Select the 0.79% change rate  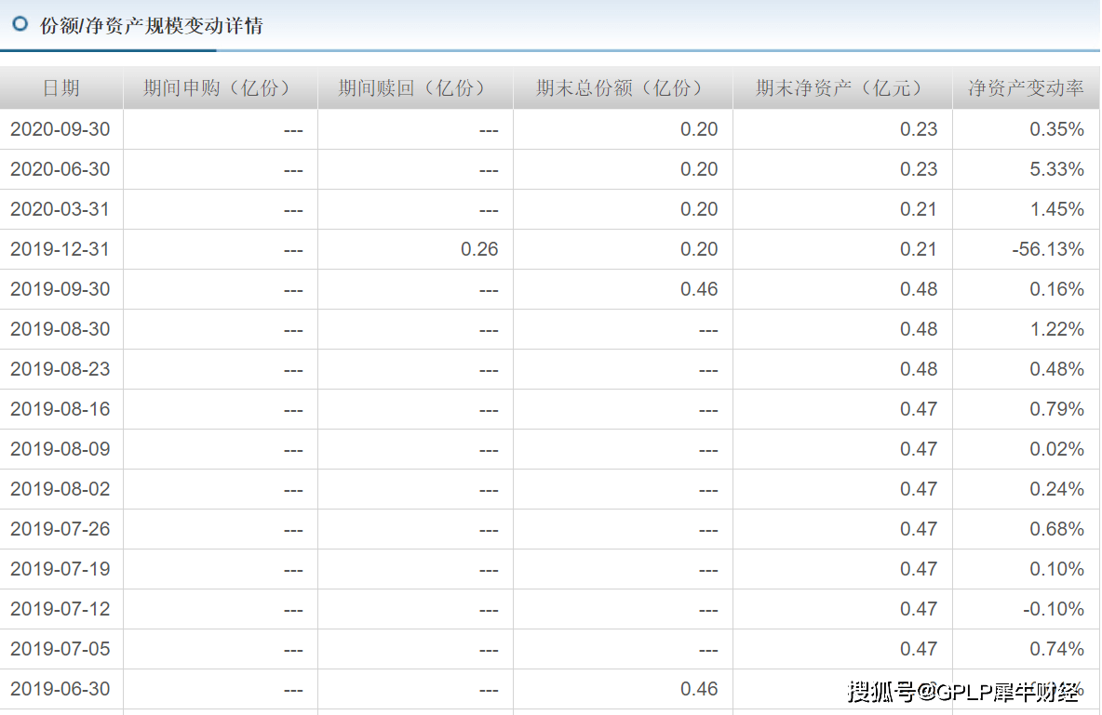[x=1057, y=409]
